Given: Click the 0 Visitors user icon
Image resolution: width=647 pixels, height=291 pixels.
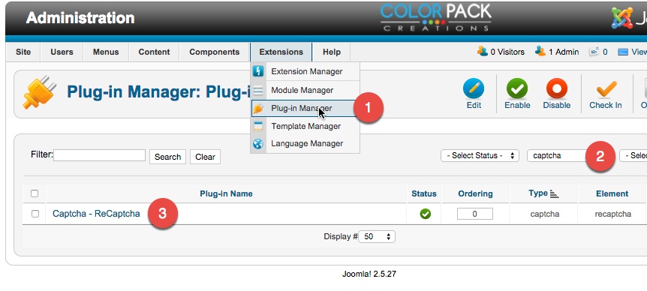Looking at the screenshot, I should pyautogui.click(x=482, y=52).
